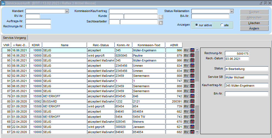Click the Kommission/Kaufvertrag text field
This screenshot has width=272, height=138.
pyautogui.click(x=133, y=11)
